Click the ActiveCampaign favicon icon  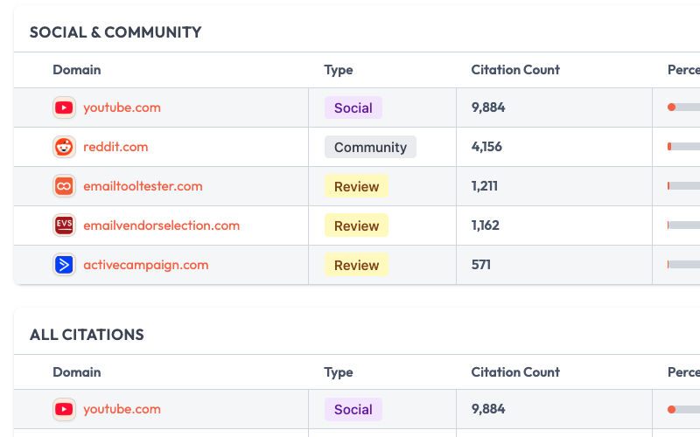pyautogui.click(x=64, y=265)
